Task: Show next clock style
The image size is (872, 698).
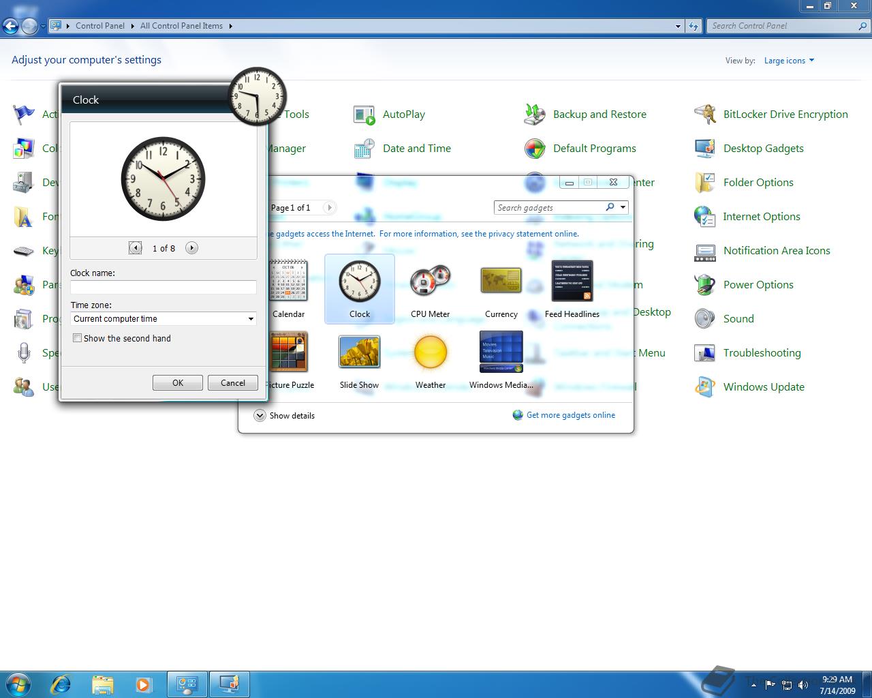Action: [x=191, y=248]
